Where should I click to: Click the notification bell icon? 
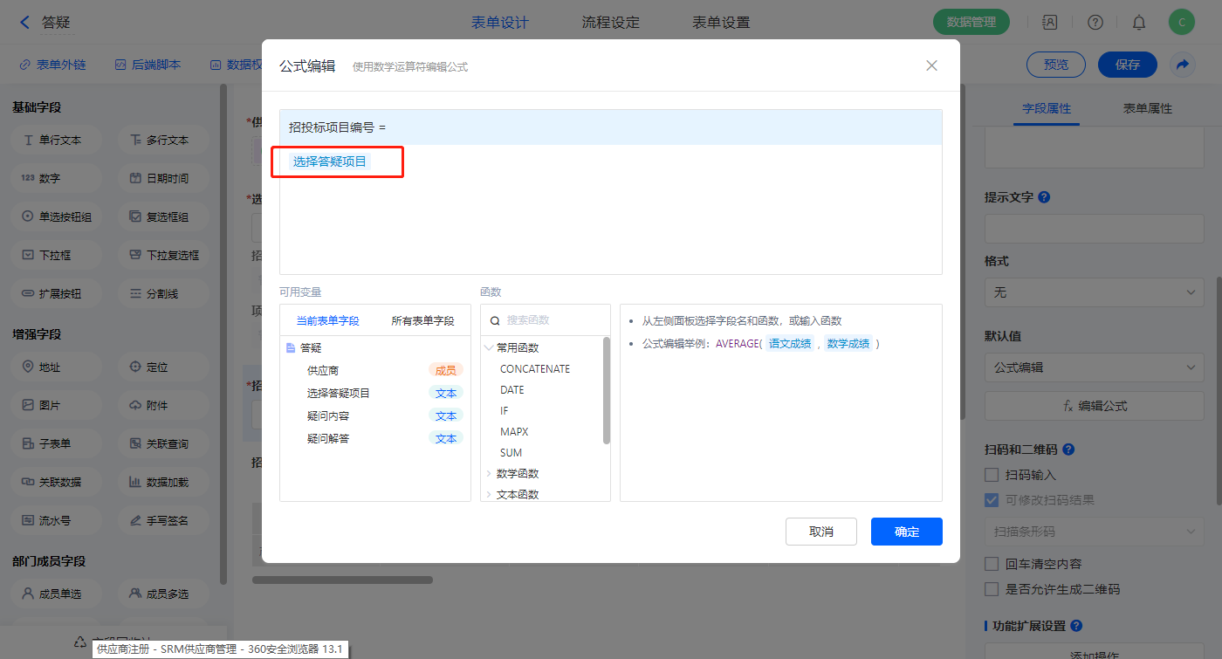(1139, 23)
